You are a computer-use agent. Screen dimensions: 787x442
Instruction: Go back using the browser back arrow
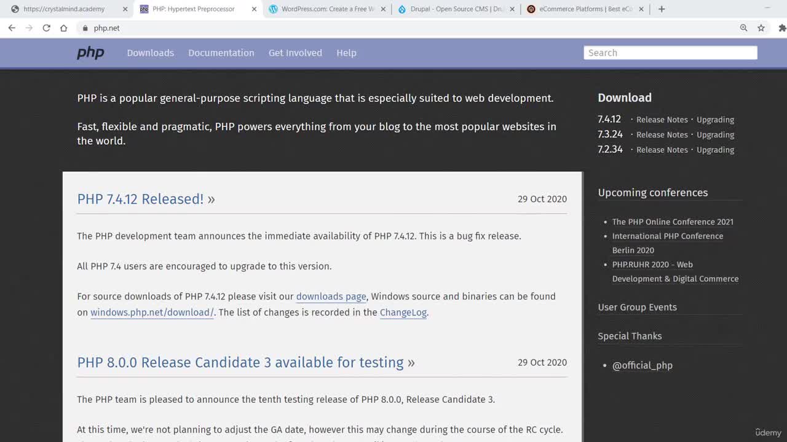(x=12, y=28)
